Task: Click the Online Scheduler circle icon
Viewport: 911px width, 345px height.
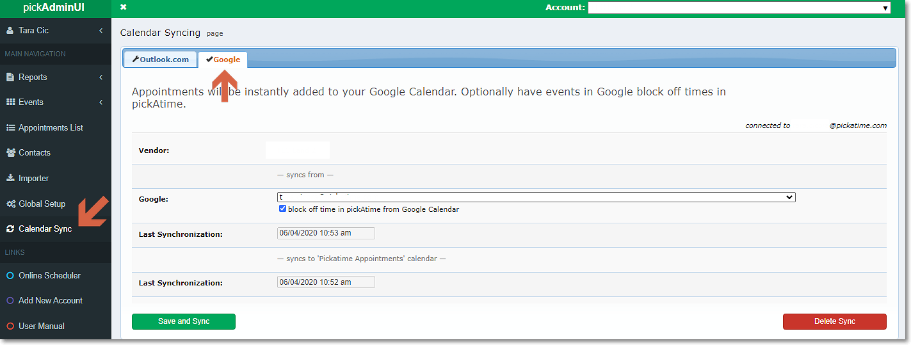Action: [x=10, y=276]
